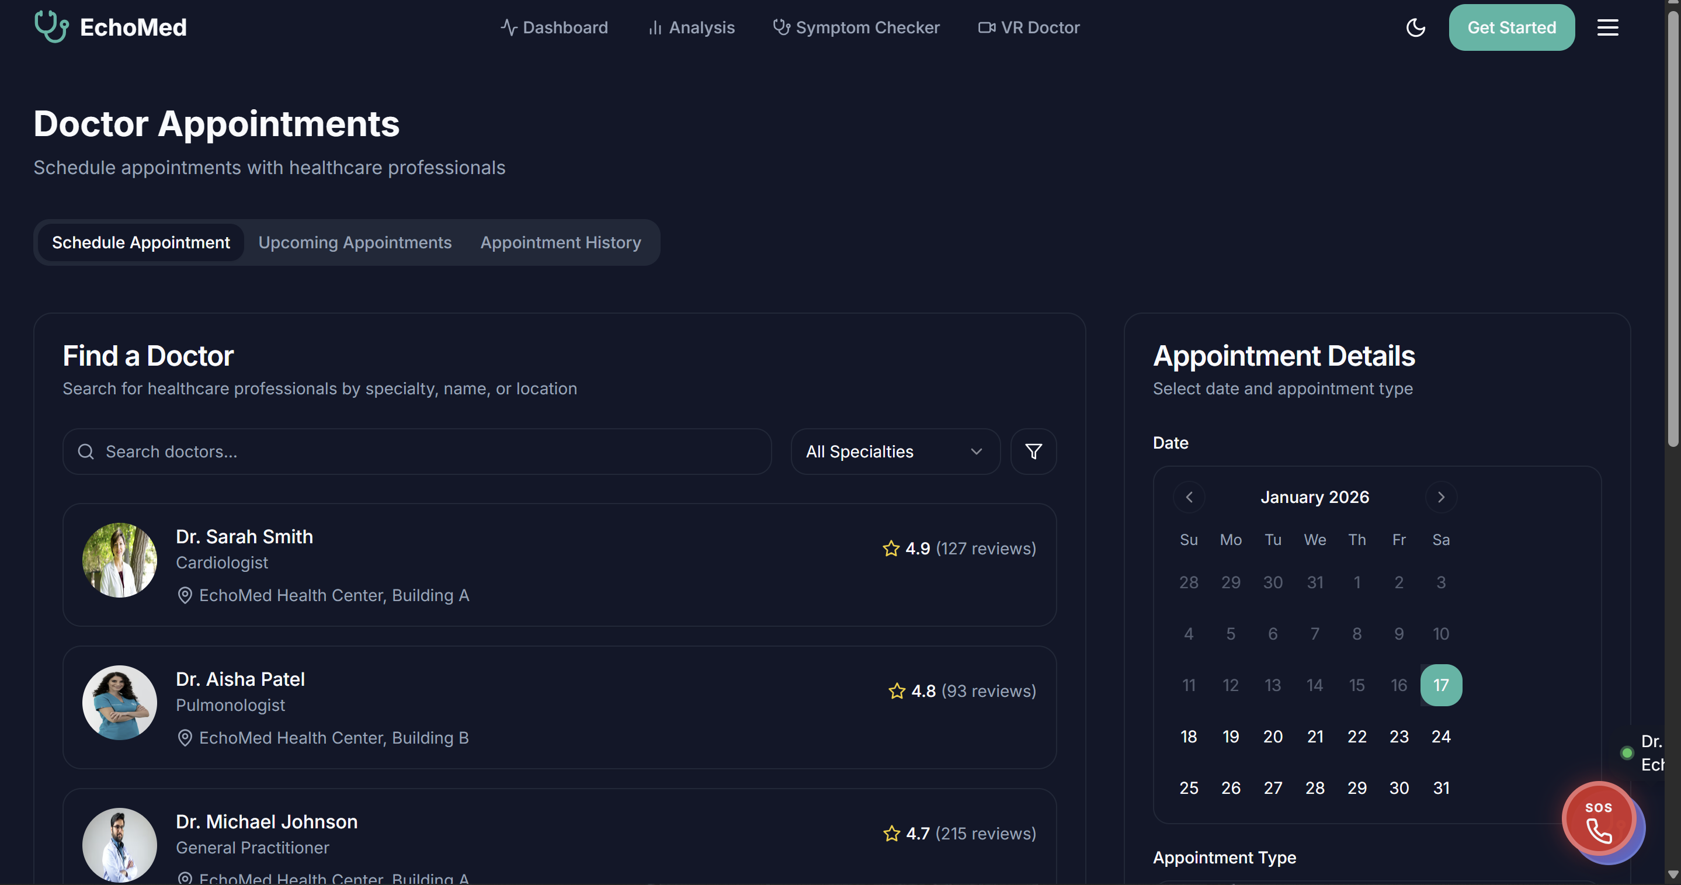Select Dr. Michael Johnson's profile photo
This screenshot has width=1681, height=885.
point(119,845)
